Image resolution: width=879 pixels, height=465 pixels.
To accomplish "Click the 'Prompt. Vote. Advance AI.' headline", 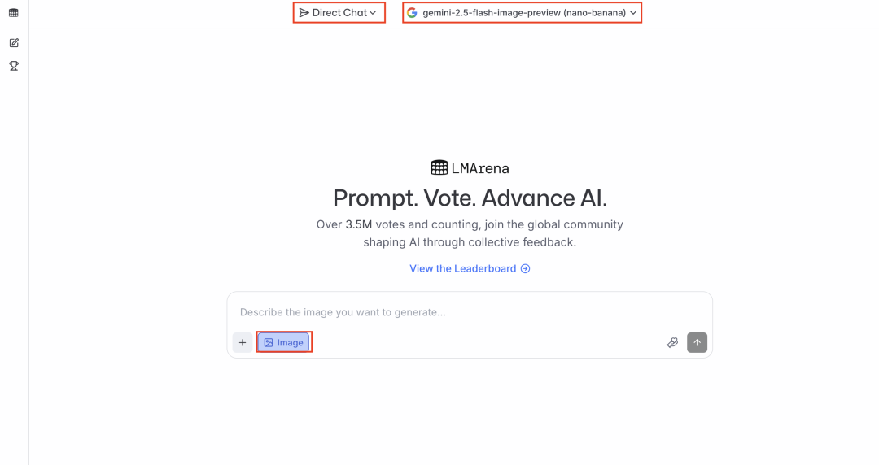I will [x=470, y=198].
